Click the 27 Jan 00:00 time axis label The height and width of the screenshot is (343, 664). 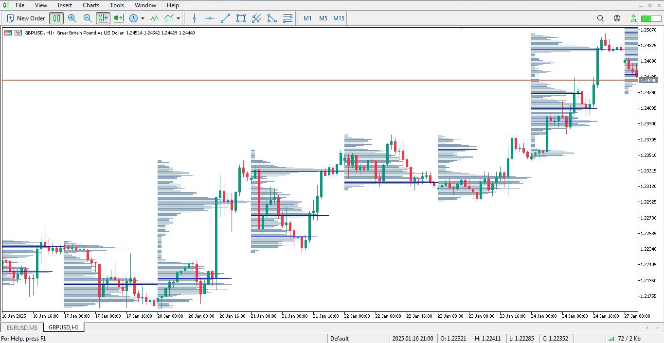click(637, 316)
